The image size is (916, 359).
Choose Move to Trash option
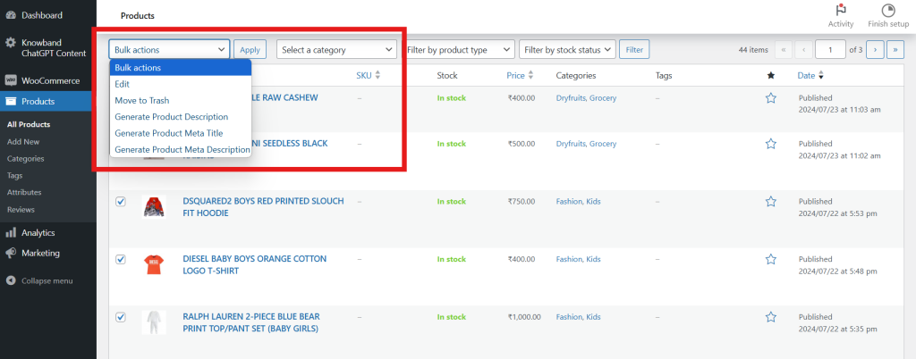(x=181, y=100)
